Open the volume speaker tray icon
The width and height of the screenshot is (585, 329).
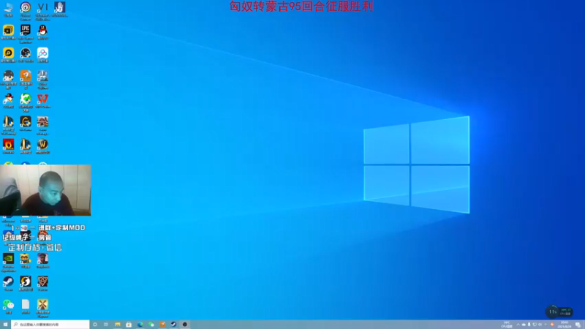[540, 325]
